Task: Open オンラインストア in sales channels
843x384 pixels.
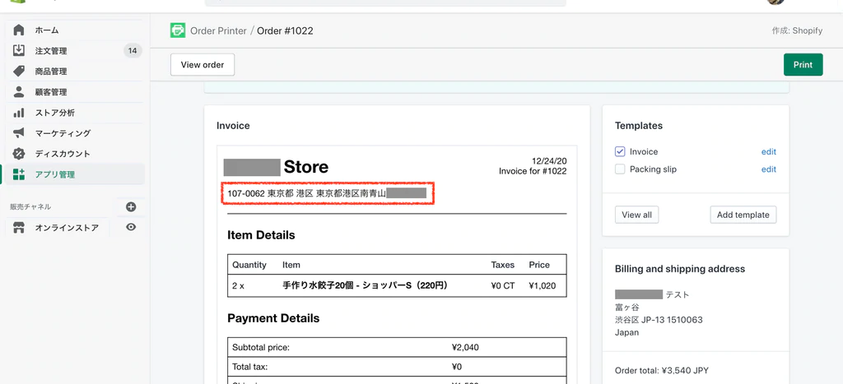Action: pyautogui.click(x=67, y=228)
